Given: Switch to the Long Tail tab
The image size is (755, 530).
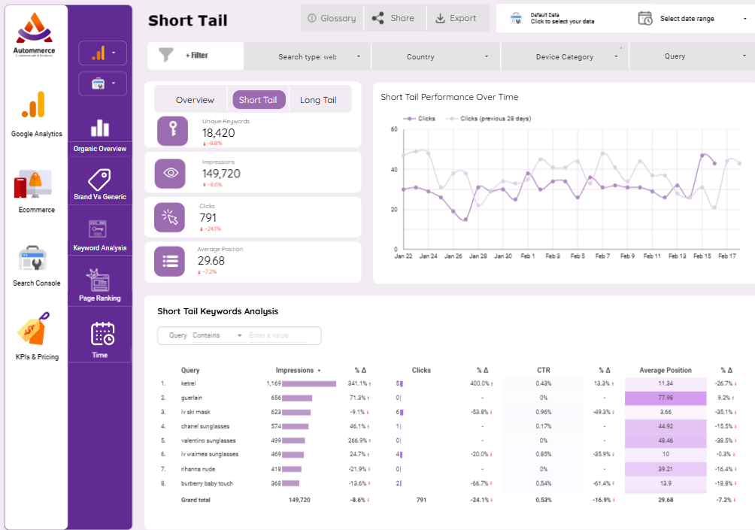Looking at the screenshot, I should click(x=318, y=100).
